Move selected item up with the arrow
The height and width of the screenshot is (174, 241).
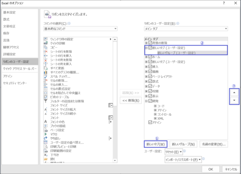pyautogui.click(x=234, y=93)
